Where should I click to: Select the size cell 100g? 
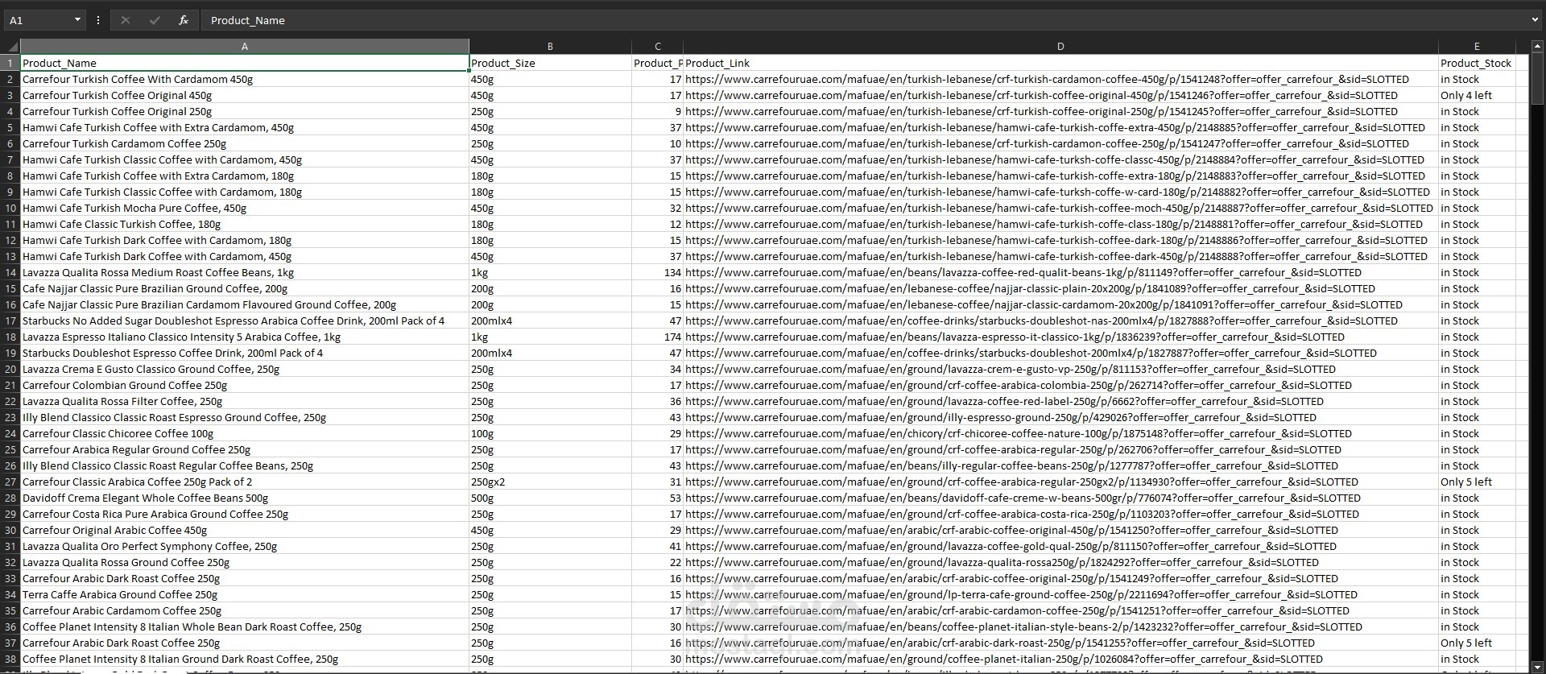click(x=550, y=433)
